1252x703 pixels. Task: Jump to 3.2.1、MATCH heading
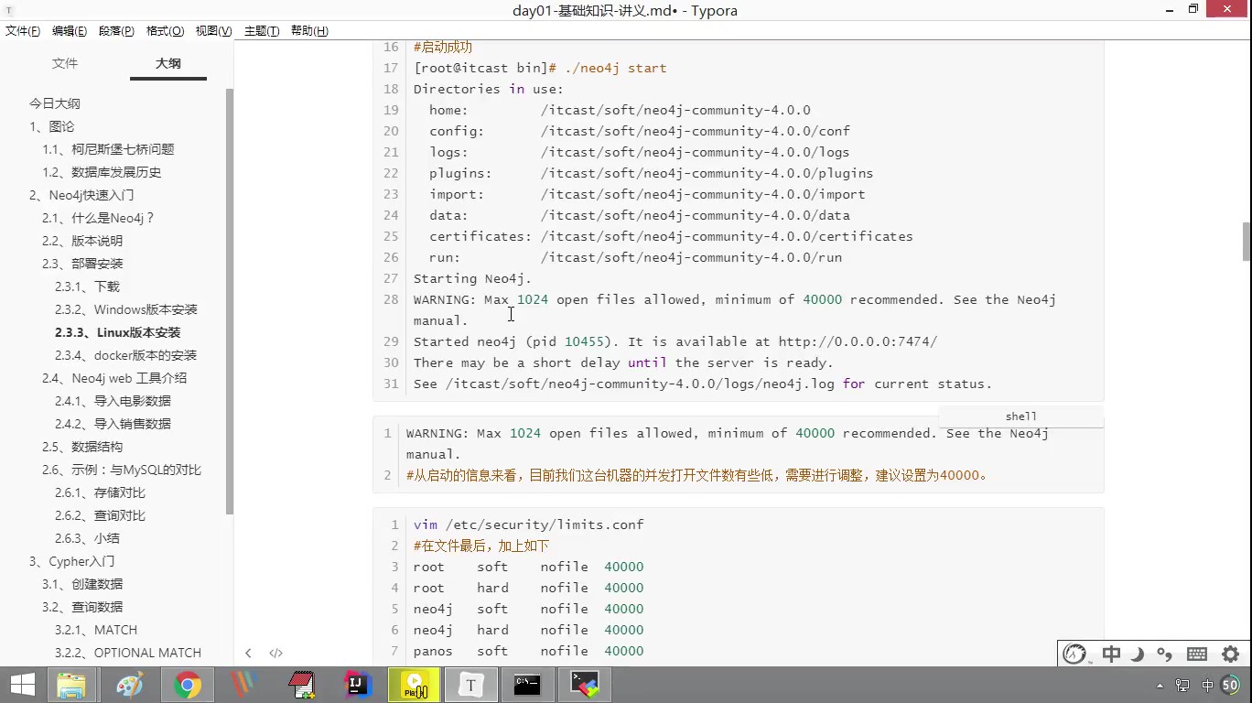pos(96,630)
